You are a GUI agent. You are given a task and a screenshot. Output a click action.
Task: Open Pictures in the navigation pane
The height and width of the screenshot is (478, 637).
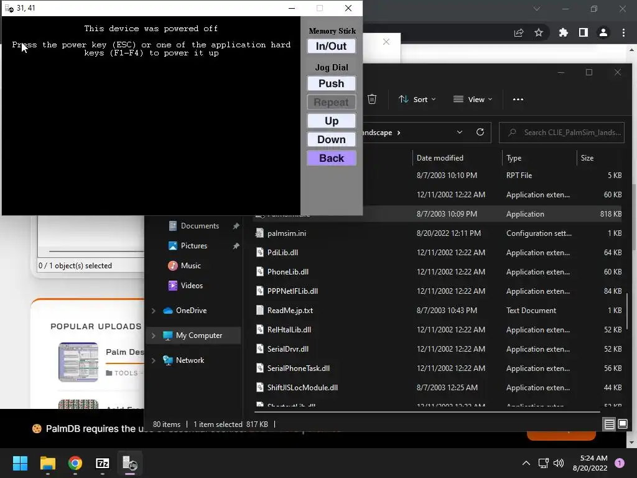194,245
